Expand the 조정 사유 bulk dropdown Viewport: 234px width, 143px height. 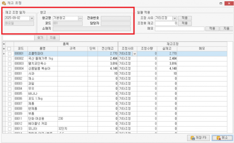175,18
